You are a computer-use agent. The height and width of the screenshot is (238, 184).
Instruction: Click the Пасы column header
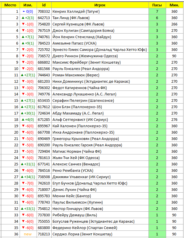click(x=157, y=5)
